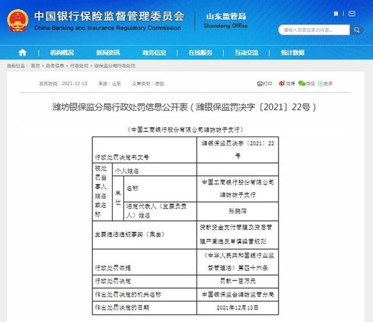Go to 银保监分局行政处罚 in the breadcrumb
The width and height of the screenshot is (373, 322).
click(115, 66)
